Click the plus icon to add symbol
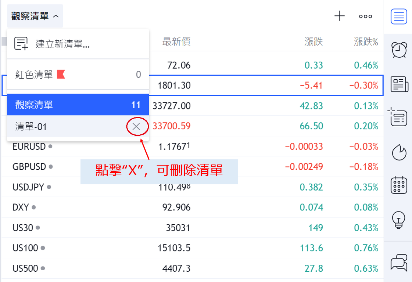The height and width of the screenshot is (282, 412). click(340, 16)
